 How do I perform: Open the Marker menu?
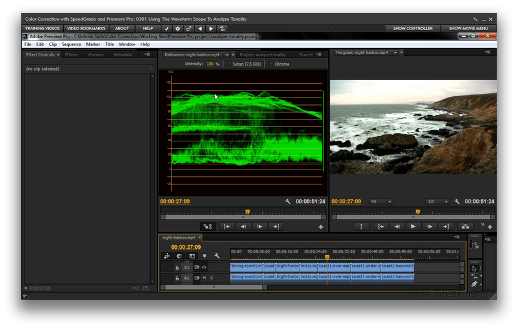pyautogui.click(x=93, y=44)
